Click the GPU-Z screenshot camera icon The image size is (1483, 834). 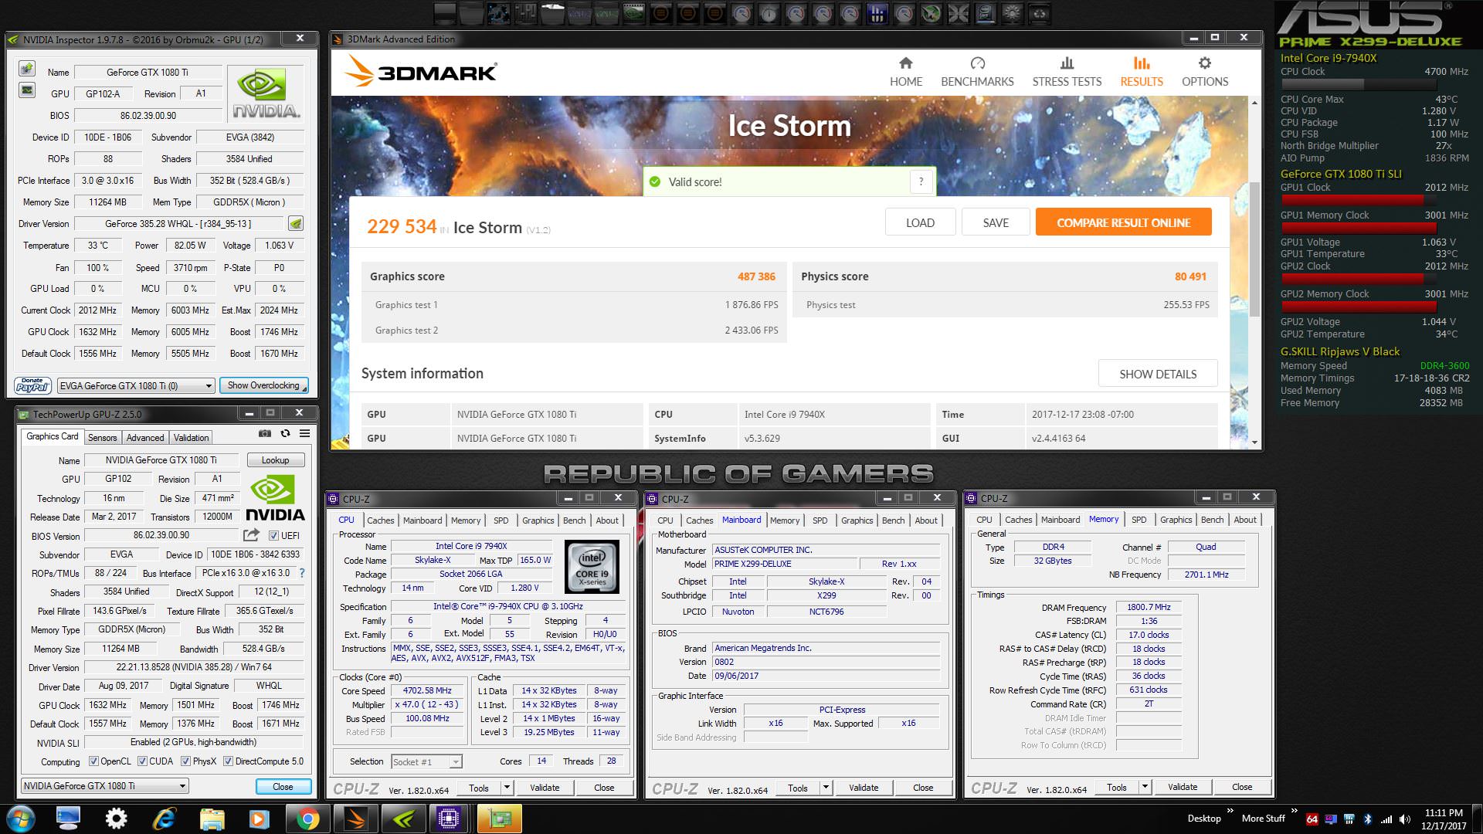[265, 434]
